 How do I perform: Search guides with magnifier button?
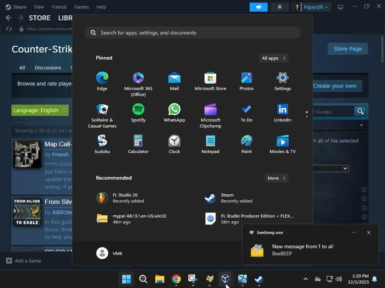coord(360,111)
